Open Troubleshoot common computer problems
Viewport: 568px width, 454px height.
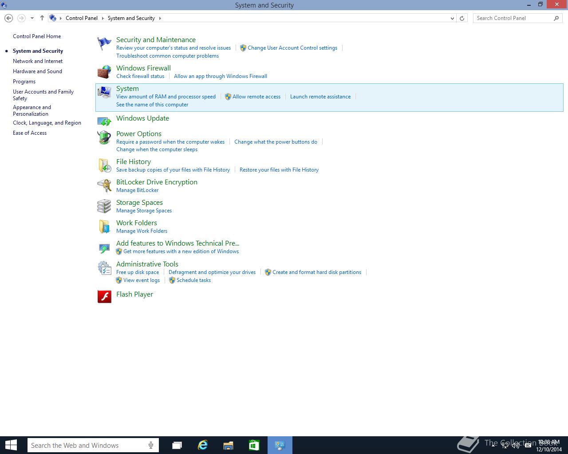point(167,56)
